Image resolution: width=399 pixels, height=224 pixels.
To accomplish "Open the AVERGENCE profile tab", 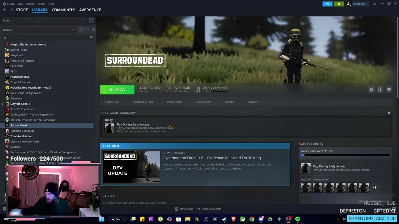I will 90,10.
